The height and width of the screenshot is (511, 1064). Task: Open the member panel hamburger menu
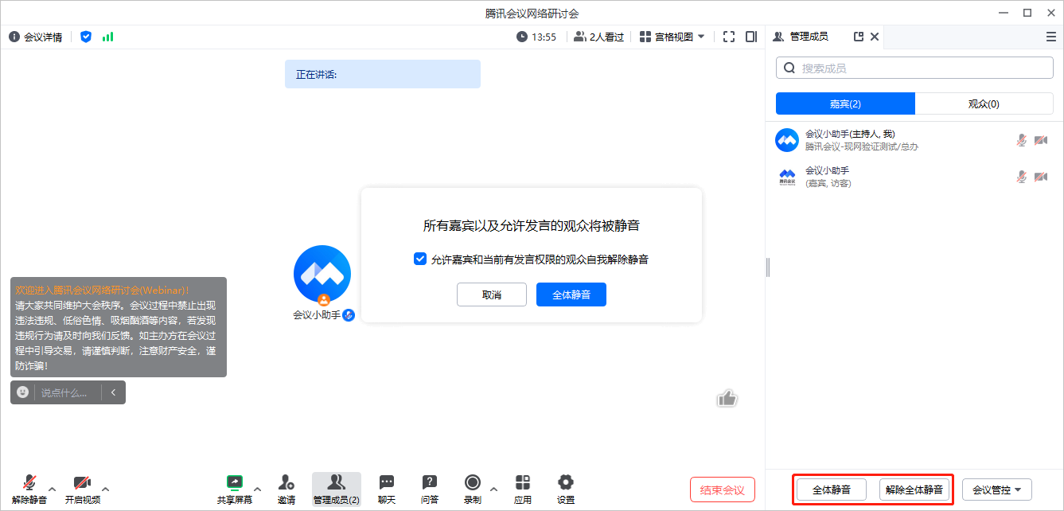[x=1051, y=37]
